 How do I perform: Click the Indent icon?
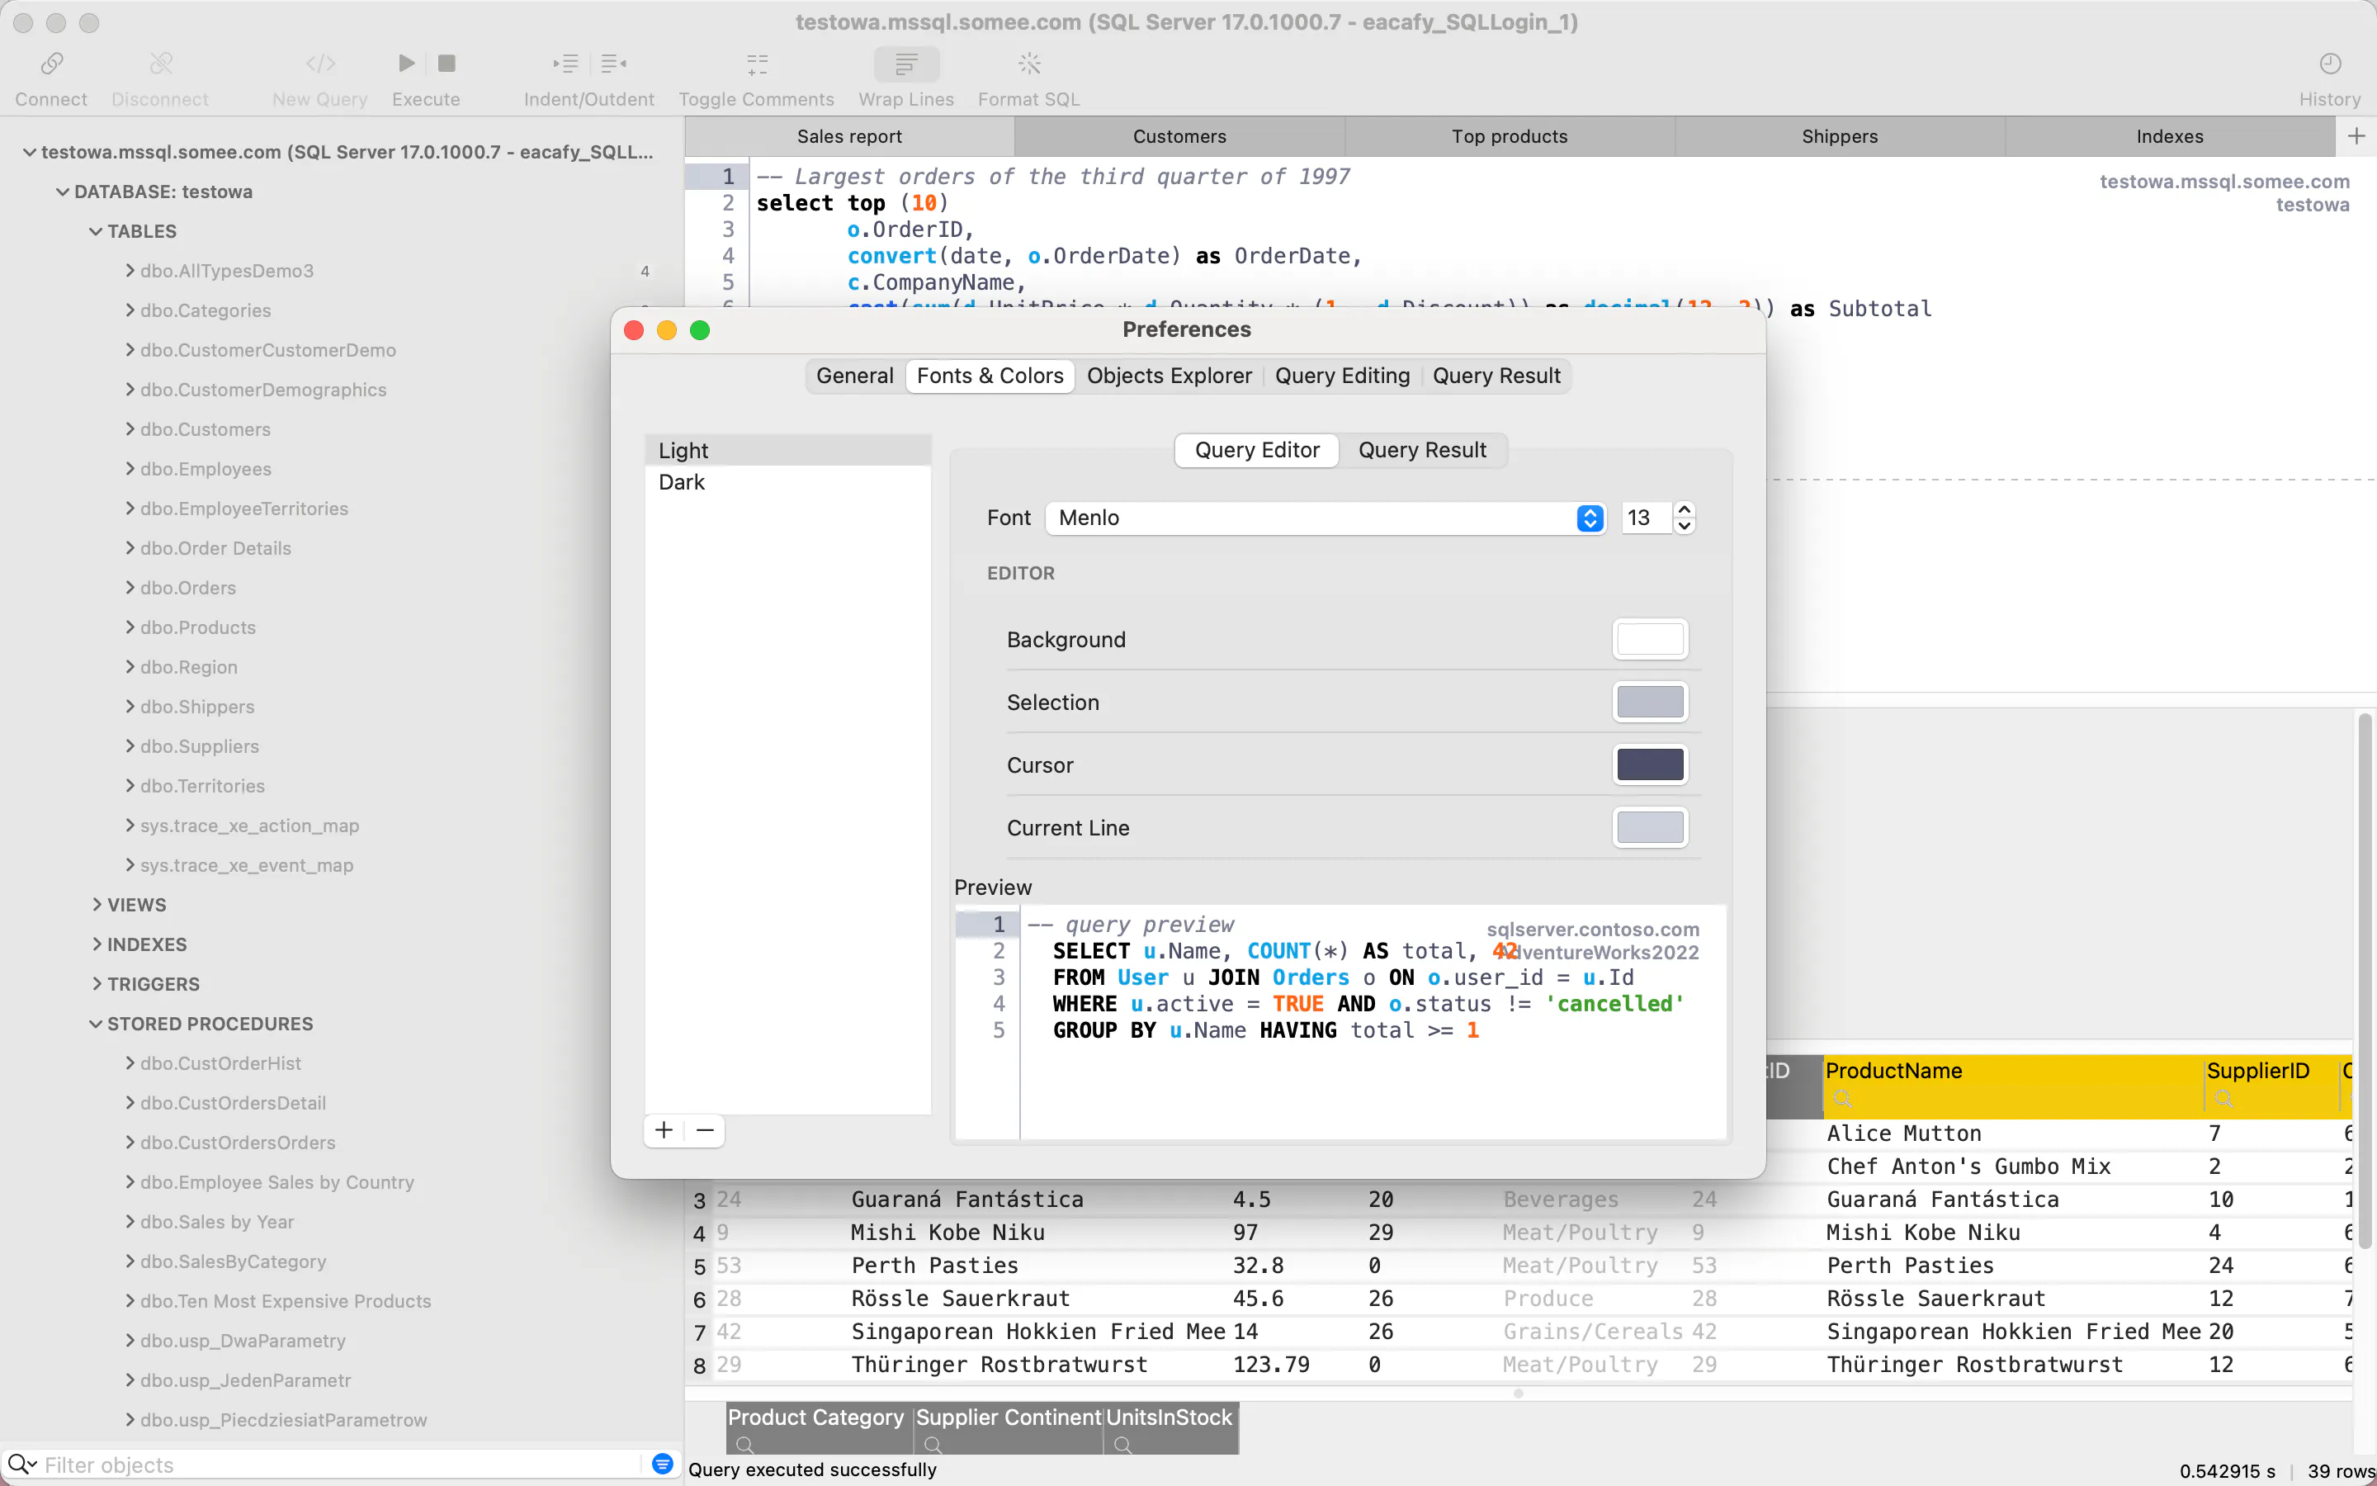tap(565, 65)
